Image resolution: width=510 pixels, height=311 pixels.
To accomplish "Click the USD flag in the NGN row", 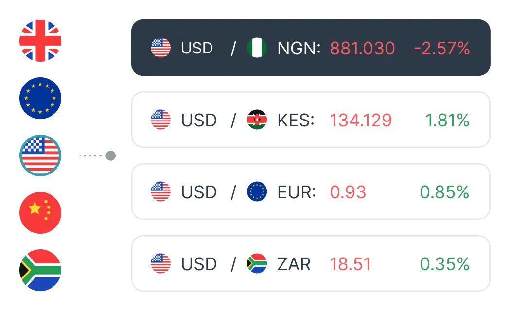I will point(160,48).
